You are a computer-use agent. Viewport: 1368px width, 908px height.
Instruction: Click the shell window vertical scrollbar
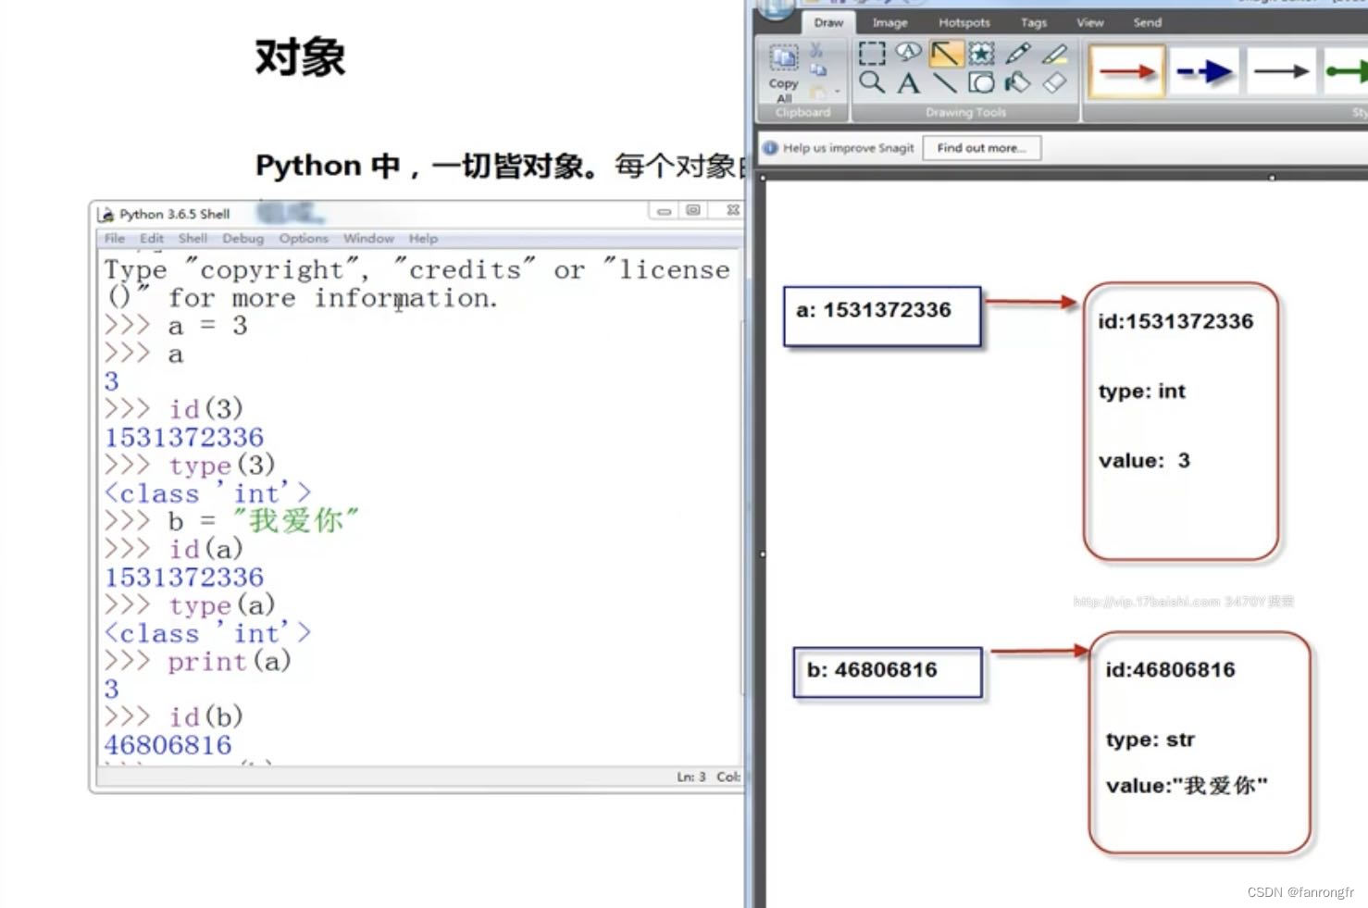tap(742, 507)
